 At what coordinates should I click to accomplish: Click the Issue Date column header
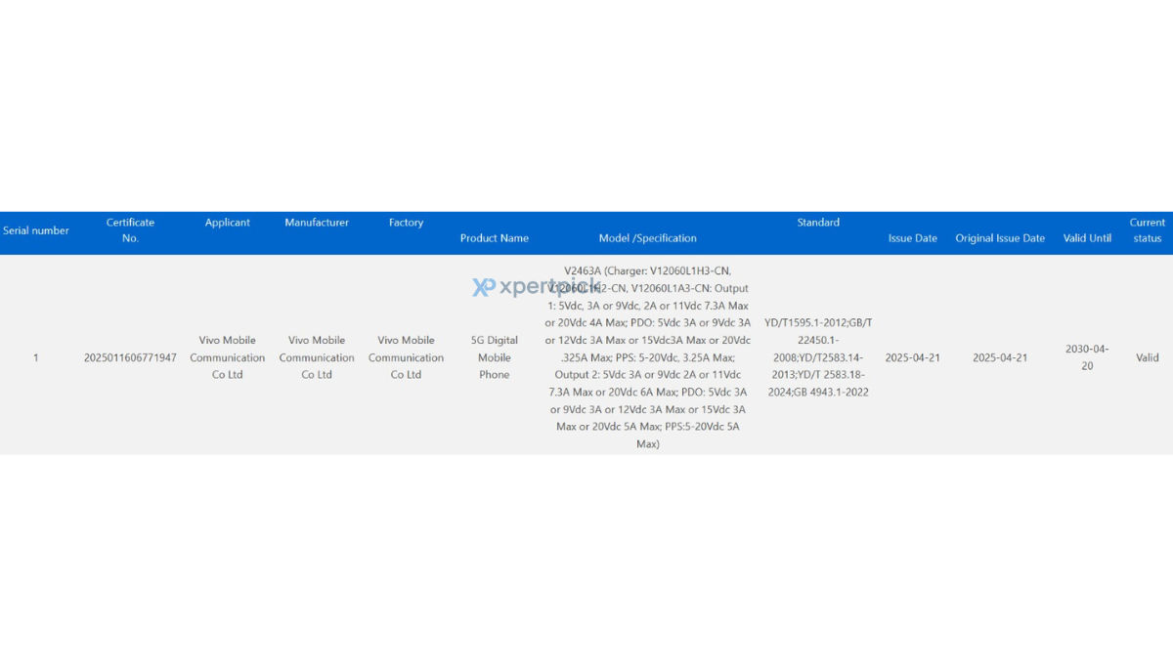click(913, 238)
